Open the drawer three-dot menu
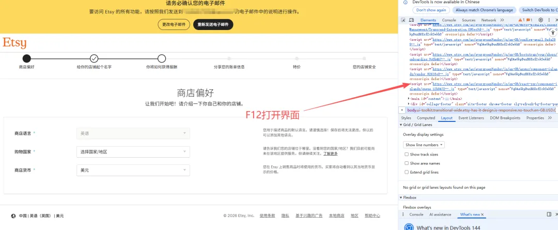 [x=403, y=214]
